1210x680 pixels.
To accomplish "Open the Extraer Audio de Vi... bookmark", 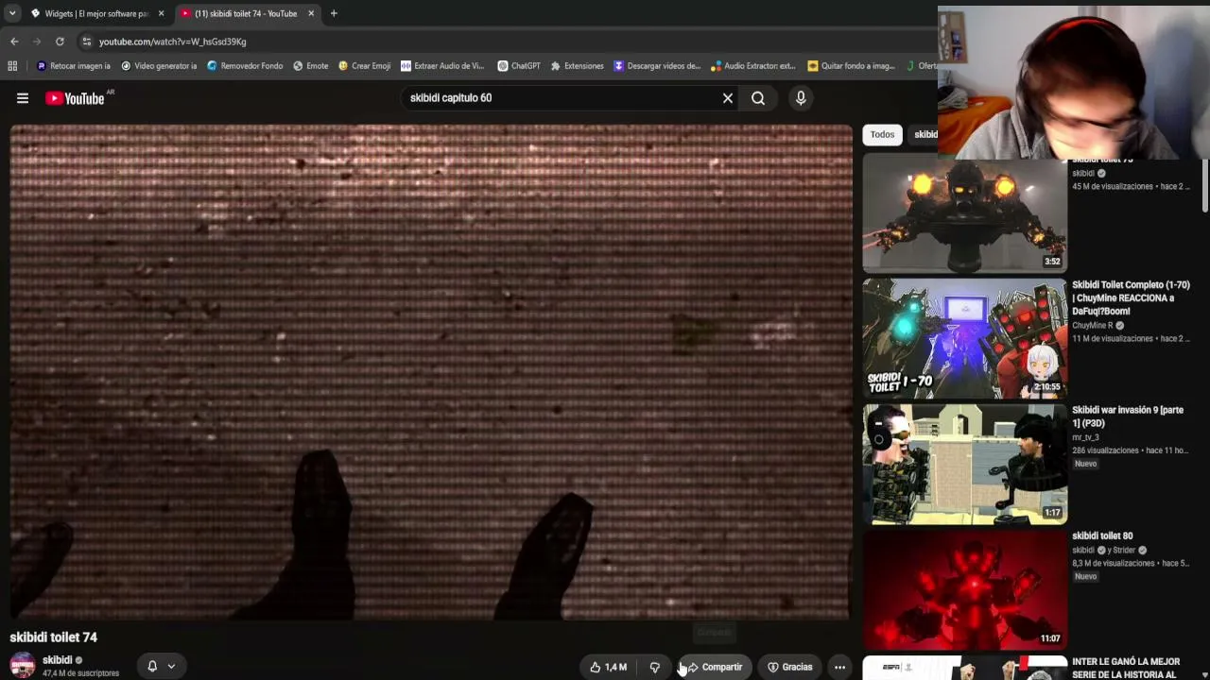I will point(442,66).
